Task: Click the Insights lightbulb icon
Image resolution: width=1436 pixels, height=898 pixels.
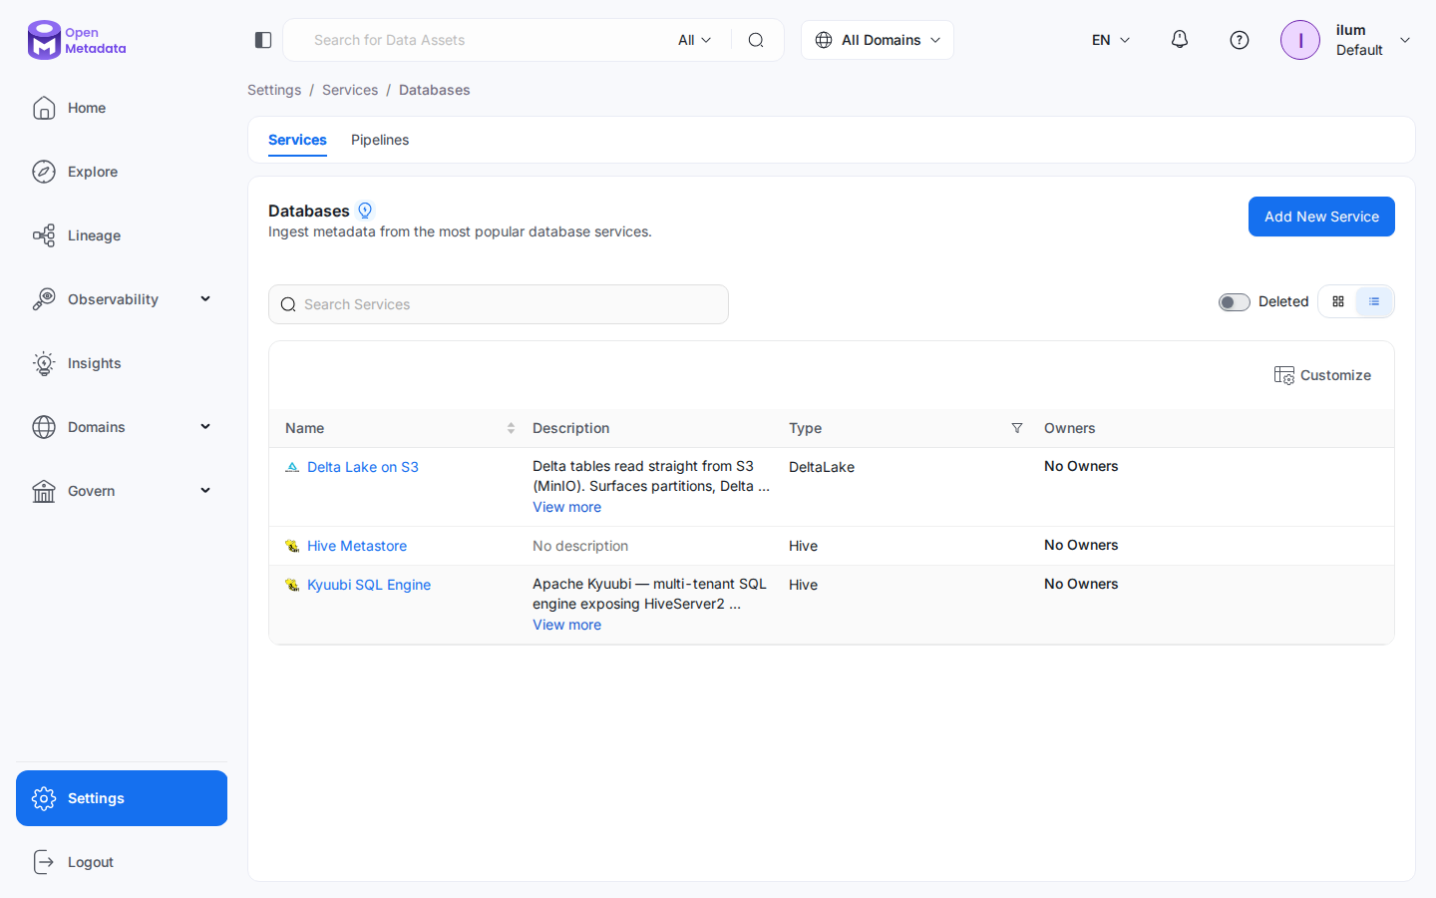Action: tap(44, 363)
